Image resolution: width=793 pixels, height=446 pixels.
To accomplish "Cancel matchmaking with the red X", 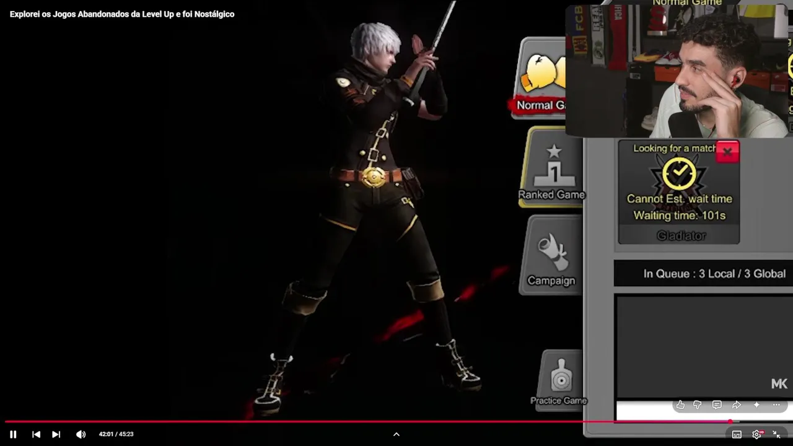I will click(727, 152).
